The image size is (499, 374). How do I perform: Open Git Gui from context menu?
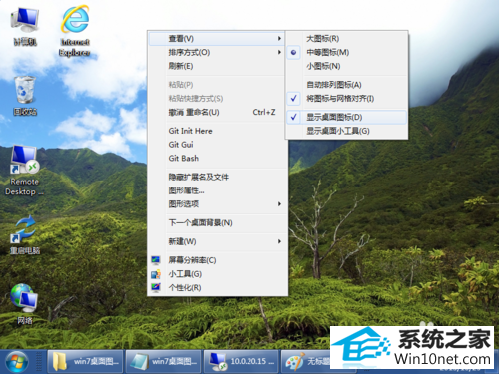coord(218,145)
